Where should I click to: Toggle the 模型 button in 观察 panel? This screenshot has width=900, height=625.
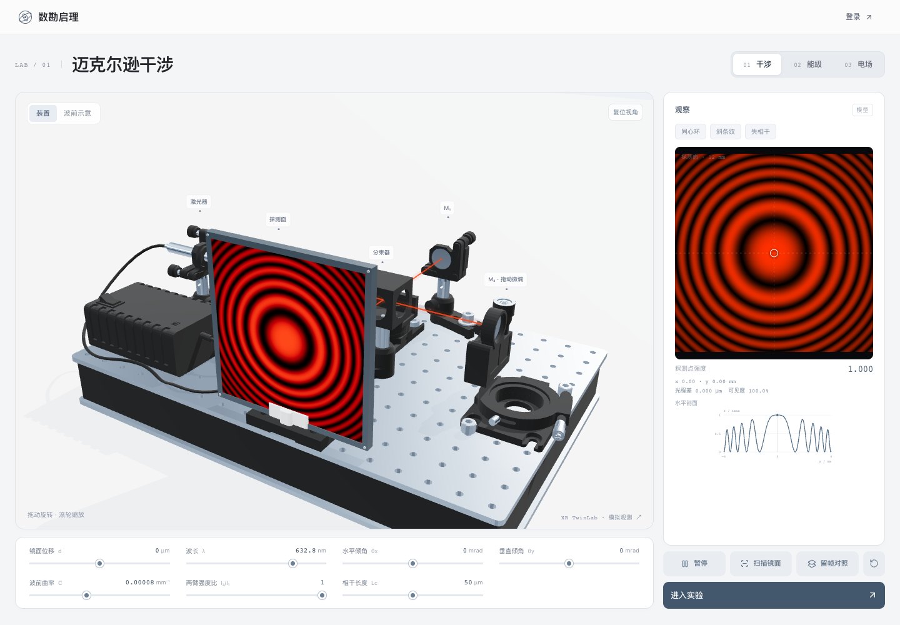pos(862,110)
